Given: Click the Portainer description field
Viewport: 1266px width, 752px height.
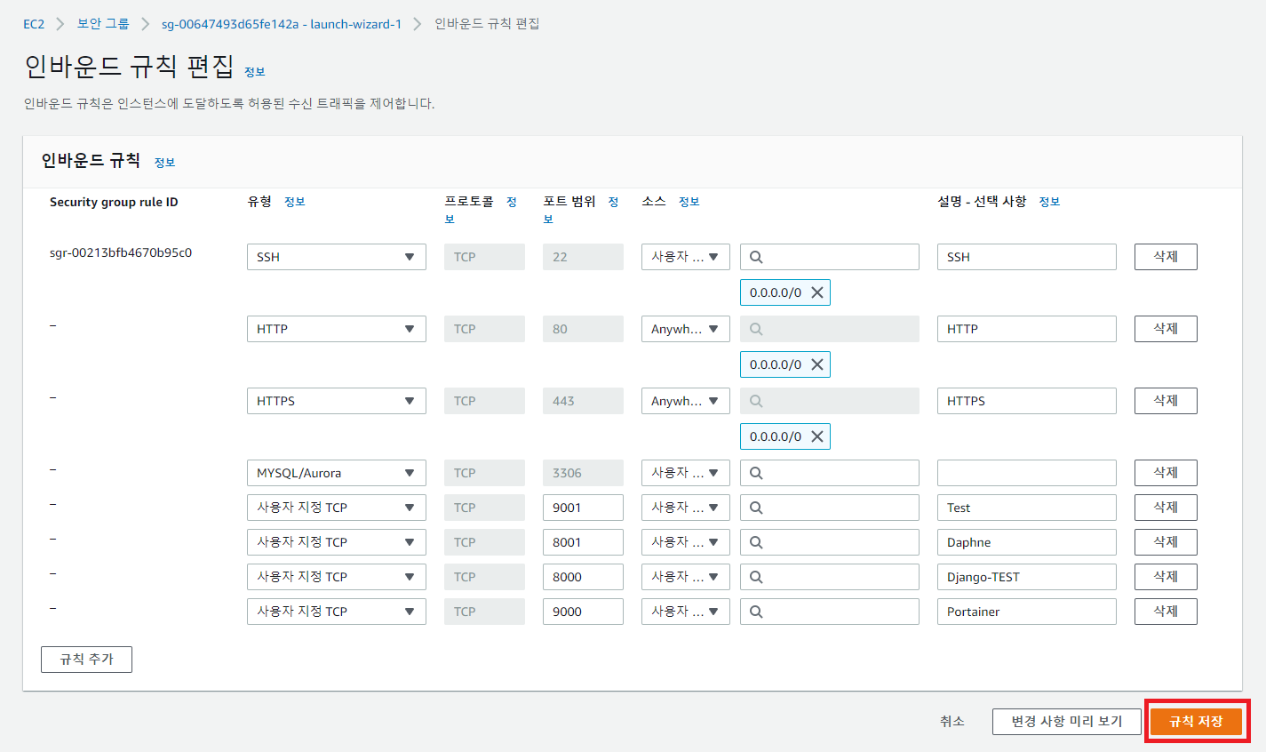Looking at the screenshot, I should pyautogui.click(x=1027, y=612).
